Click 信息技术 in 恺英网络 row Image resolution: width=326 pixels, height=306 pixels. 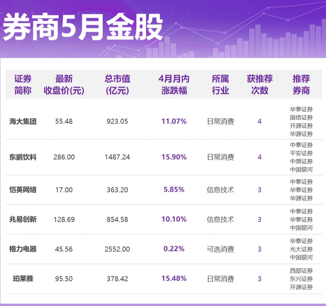point(220,190)
